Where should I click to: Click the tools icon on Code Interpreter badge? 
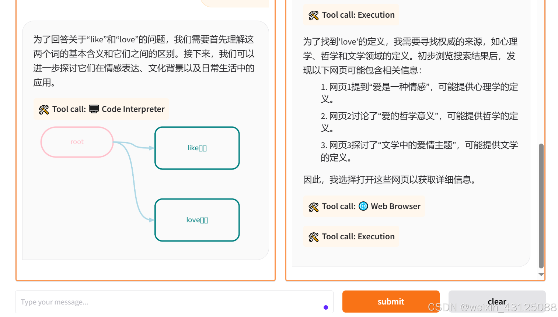44,109
